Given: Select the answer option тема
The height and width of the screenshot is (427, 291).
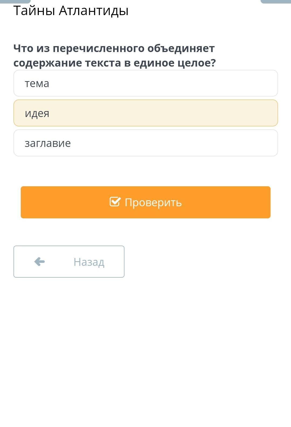Looking at the screenshot, I should pos(145,83).
